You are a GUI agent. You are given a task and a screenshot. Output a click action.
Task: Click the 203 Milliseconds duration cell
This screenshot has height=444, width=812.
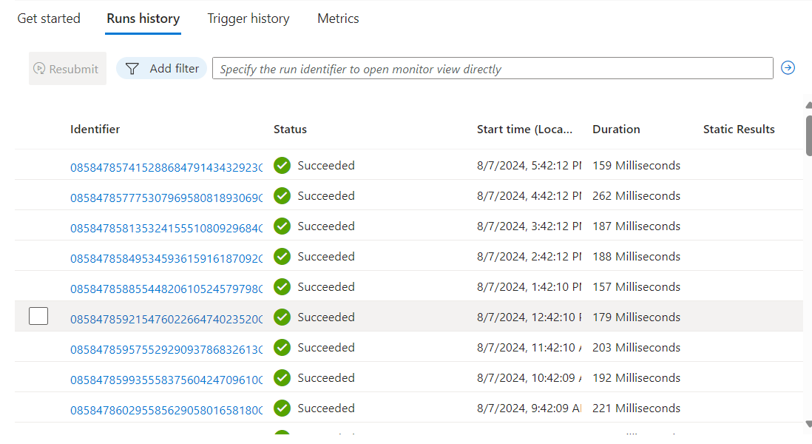click(x=637, y=348)
